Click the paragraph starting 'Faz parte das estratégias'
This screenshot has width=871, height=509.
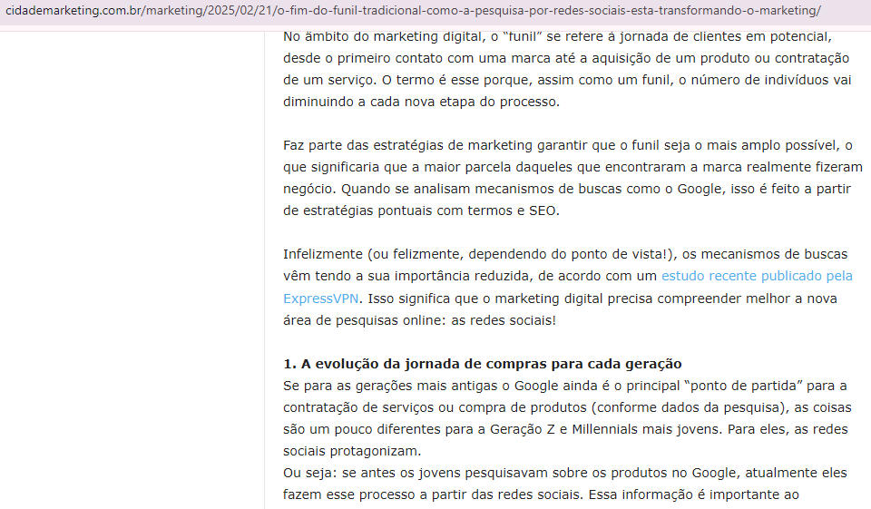(573, 178)
